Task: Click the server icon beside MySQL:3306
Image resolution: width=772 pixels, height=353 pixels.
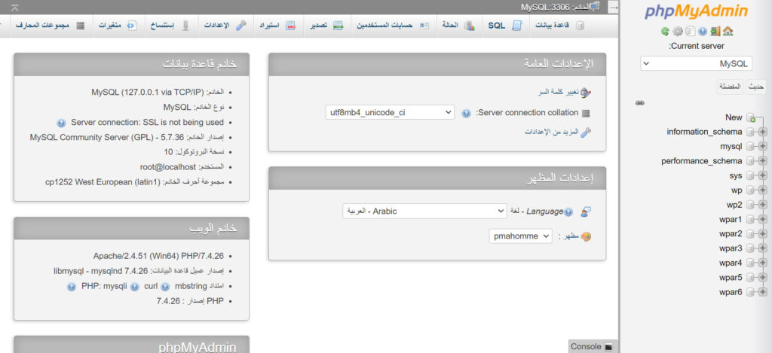Action: 594,7
